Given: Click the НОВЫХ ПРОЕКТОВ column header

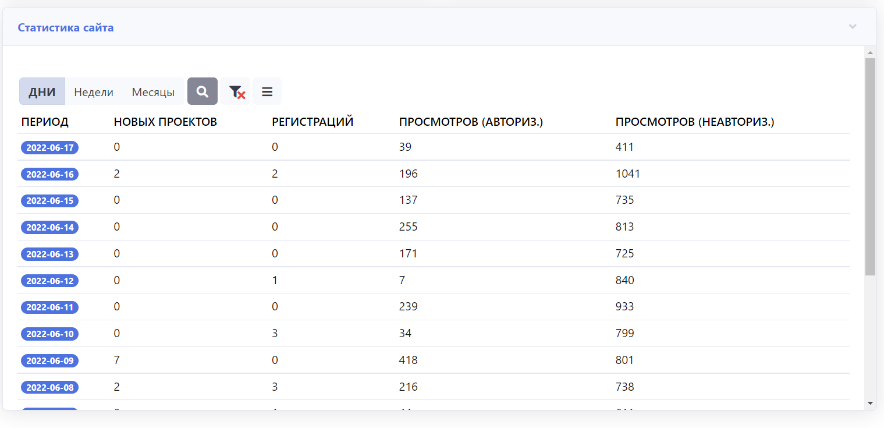Looking at the screenshot, I should (165, 122).
